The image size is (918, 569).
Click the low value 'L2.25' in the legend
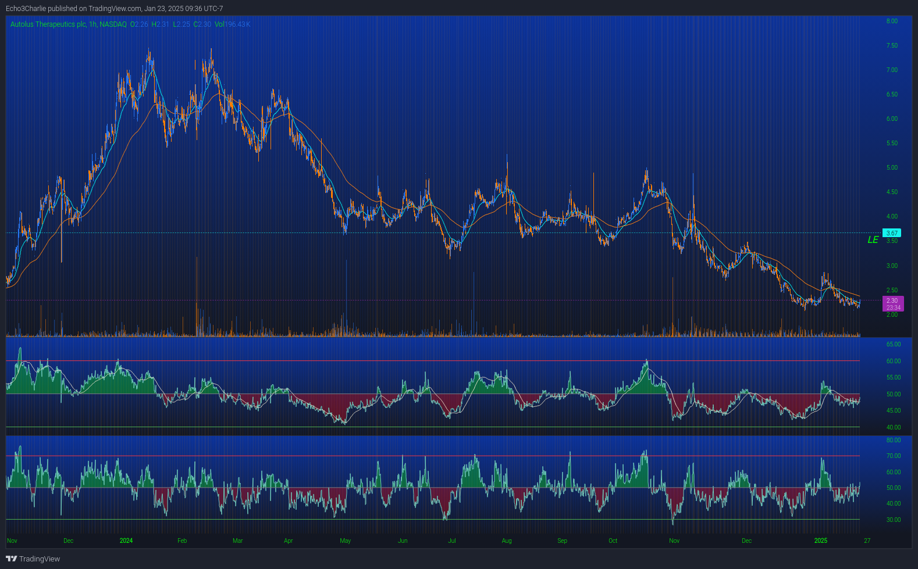click(182, 24)
